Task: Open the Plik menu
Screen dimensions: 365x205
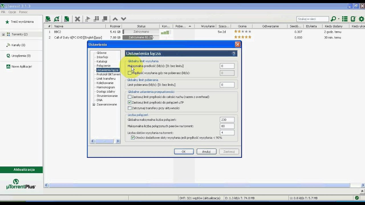Action: coord(3,12)
